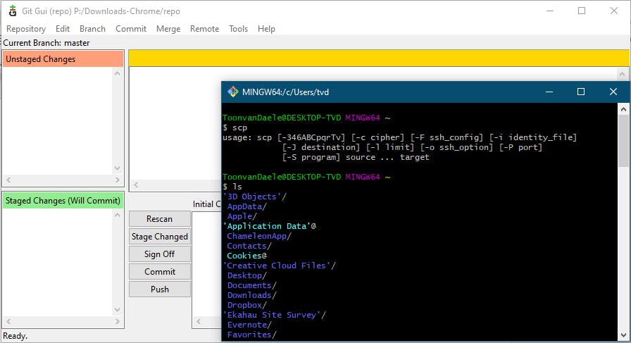The image size is (631, 343).
Task: Click the '$ scp' command line
Action: pos(235,127)
